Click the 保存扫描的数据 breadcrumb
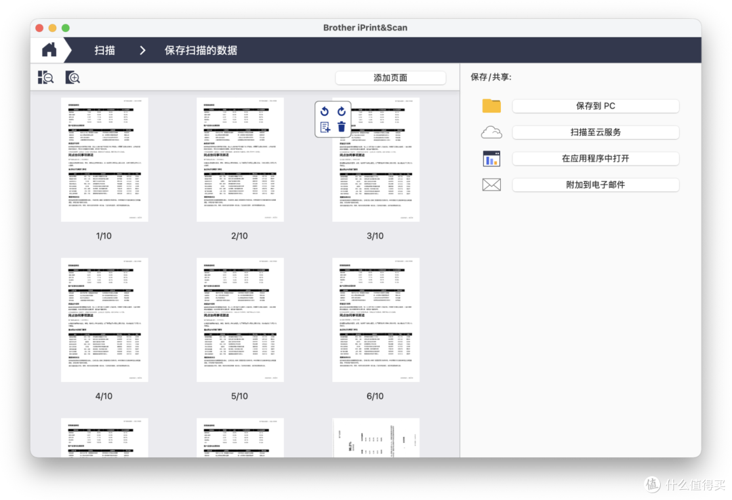The width and height of the screenshot is (732, 500). coord(201,50)
